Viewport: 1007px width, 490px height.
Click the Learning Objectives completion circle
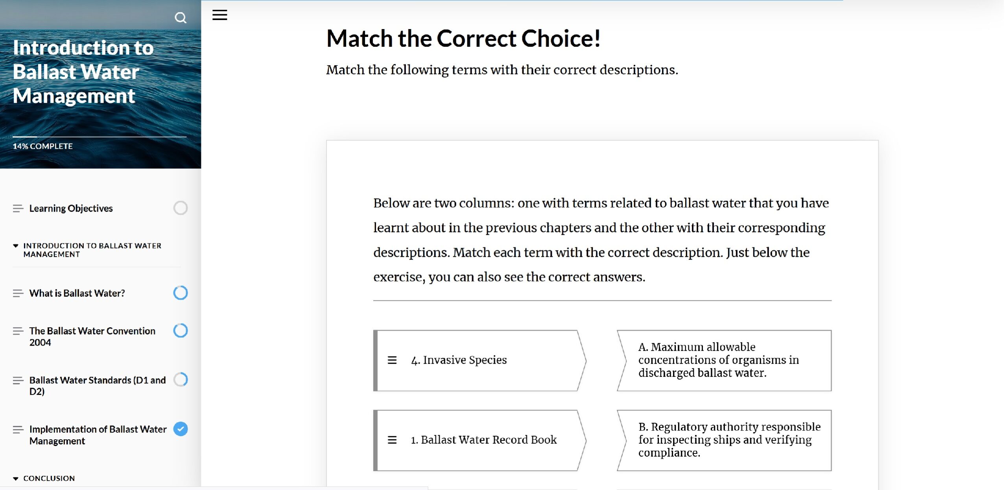181,208
